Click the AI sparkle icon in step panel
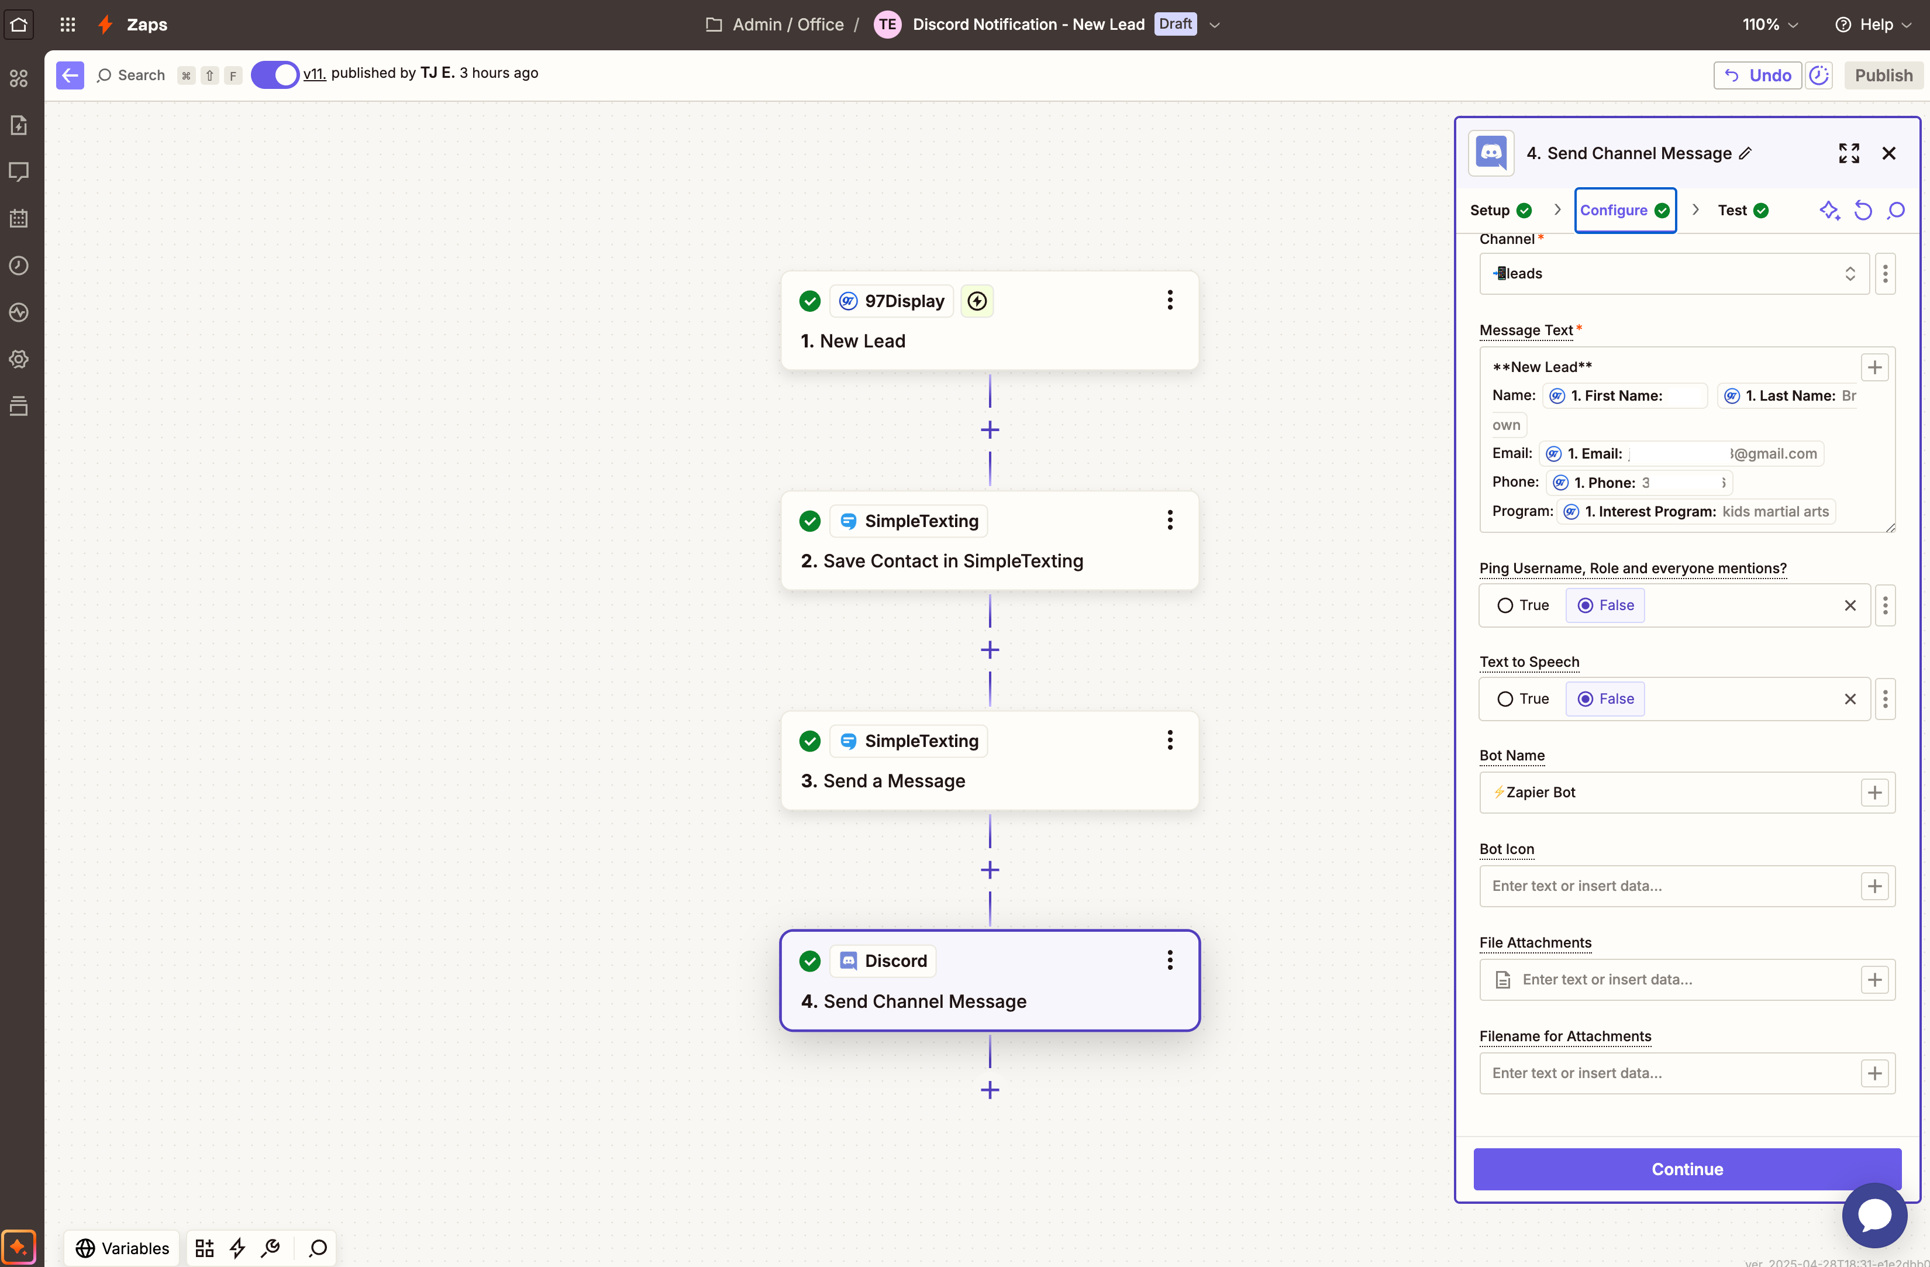1930x1267 pixels. point(1829,211)
